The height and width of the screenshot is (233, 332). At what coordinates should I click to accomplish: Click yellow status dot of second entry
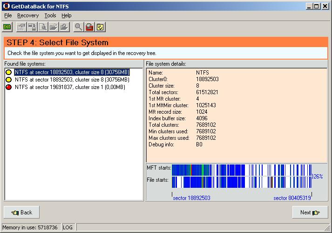(x=9, y=80)
